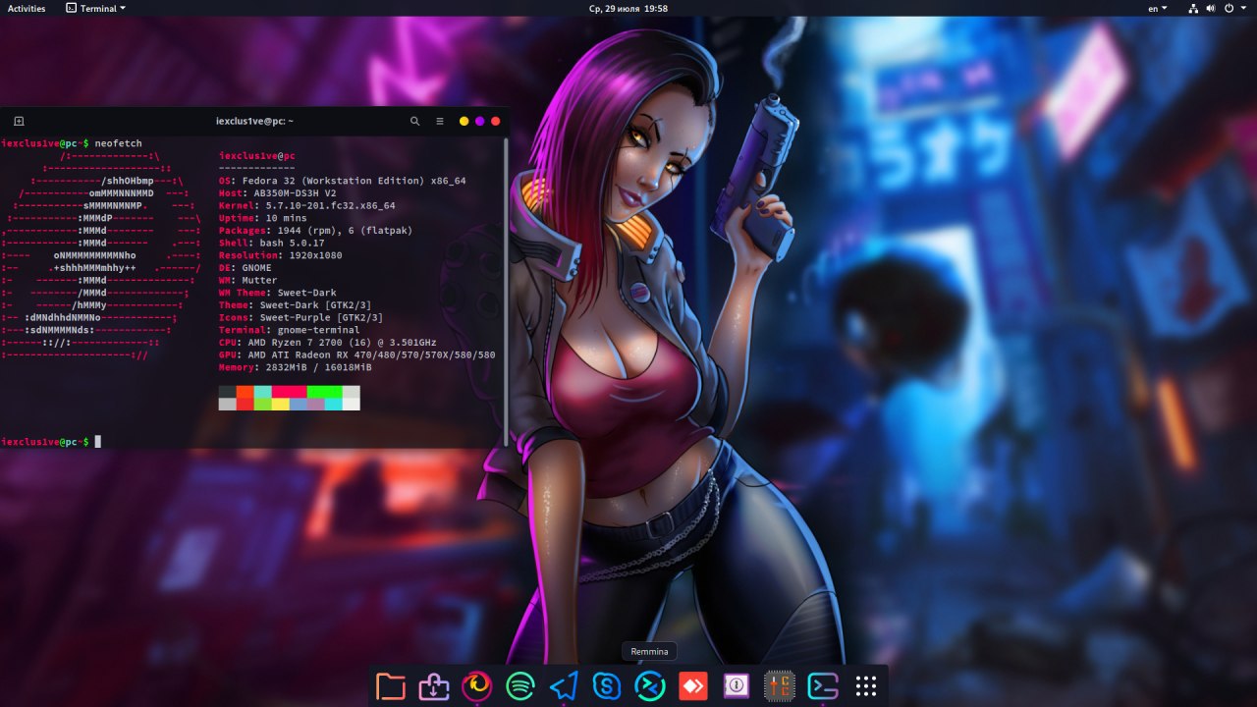1257x707 pixels.
Task: Open the purple vault icon in the dock
Action: point(737,686)
